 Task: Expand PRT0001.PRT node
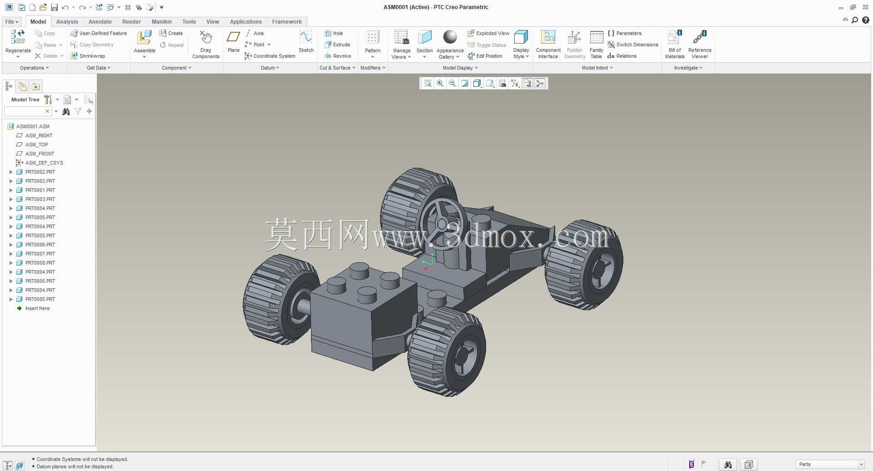pos(11,190)
